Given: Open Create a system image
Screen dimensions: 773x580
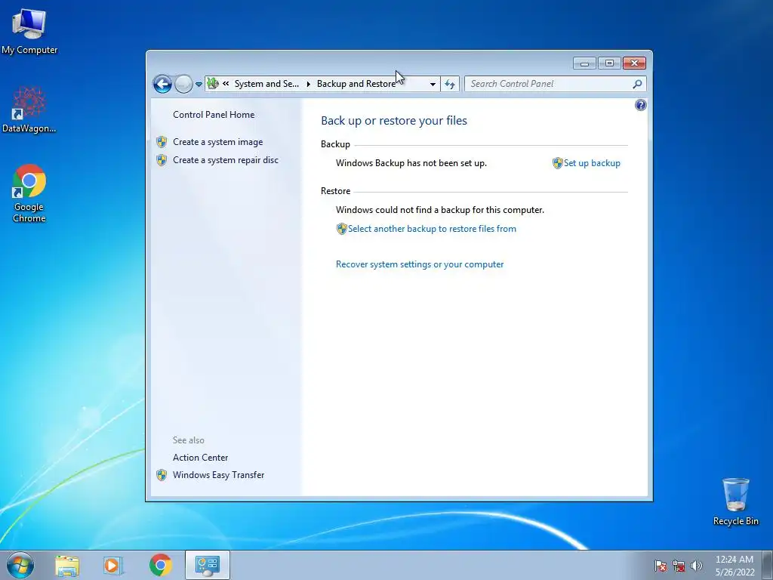Looking at the screenshot, I should pos(217,142).
